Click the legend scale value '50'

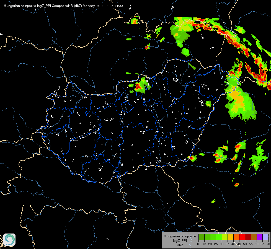245,244
